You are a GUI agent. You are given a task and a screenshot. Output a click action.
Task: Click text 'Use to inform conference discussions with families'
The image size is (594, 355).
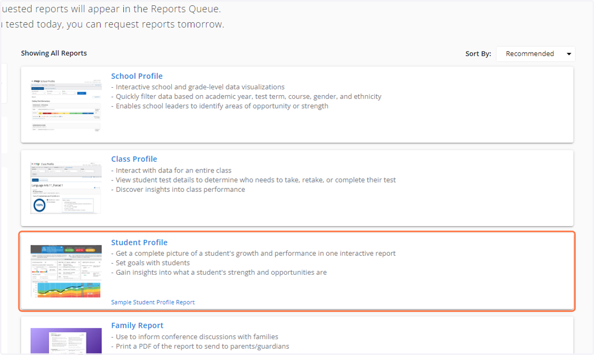pyautogui.click(x=197, y=336)
